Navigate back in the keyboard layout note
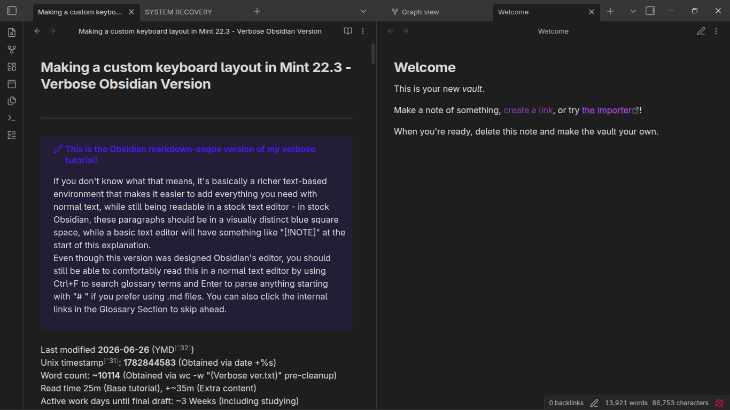This screenshot has width=730, height=410. point(37,31)
